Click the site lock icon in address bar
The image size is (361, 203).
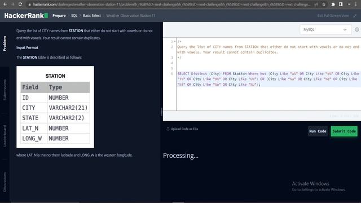click(29, 5)
